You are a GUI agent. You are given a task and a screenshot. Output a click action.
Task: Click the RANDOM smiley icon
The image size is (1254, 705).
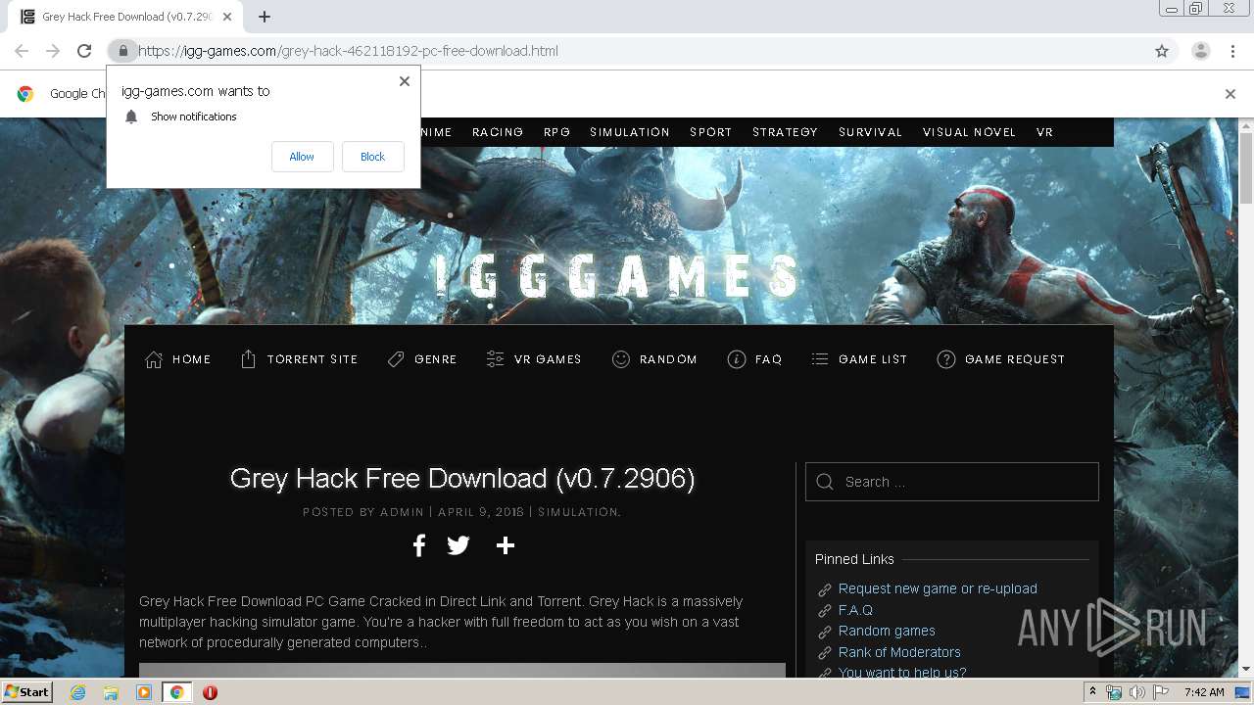click(620, 359)
